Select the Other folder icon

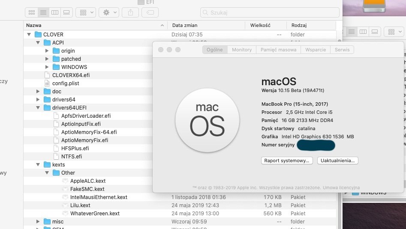point(56,172)
